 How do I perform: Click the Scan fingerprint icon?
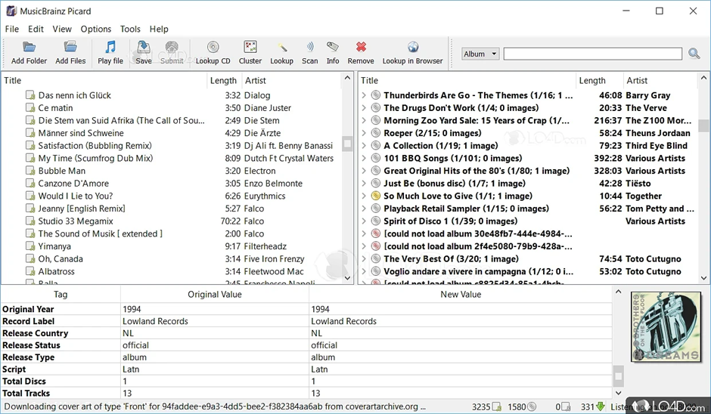(x=309, y=47)
